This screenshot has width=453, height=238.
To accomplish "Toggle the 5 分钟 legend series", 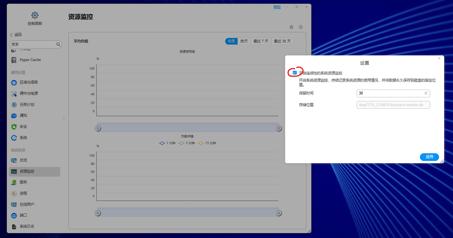I will click(187, 143).
